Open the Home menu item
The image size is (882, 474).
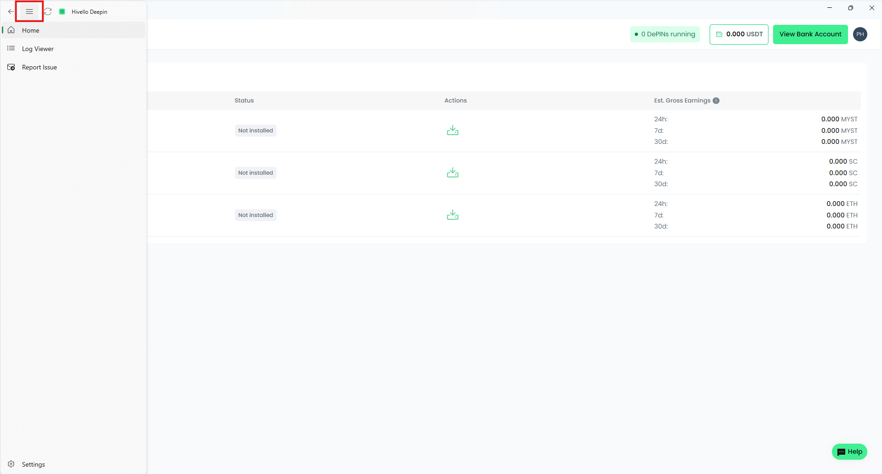click(31, 30)
